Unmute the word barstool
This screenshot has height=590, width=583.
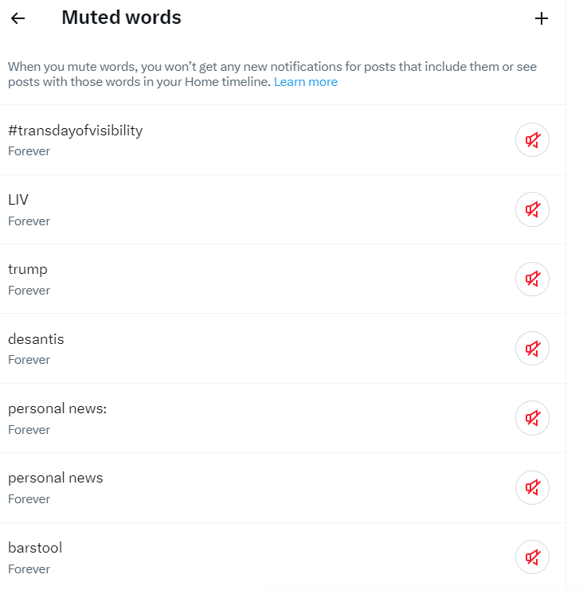pos(532,557)
